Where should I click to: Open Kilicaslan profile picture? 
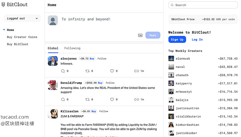pos(53,114)
